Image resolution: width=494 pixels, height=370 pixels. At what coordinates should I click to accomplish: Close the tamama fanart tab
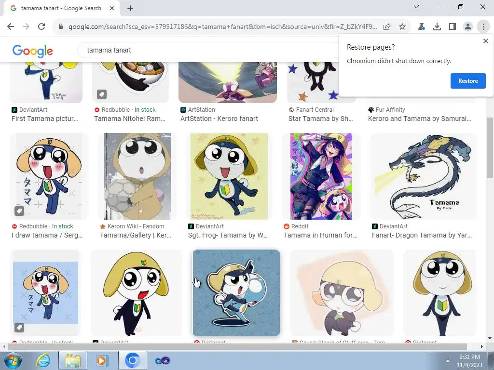112,8
